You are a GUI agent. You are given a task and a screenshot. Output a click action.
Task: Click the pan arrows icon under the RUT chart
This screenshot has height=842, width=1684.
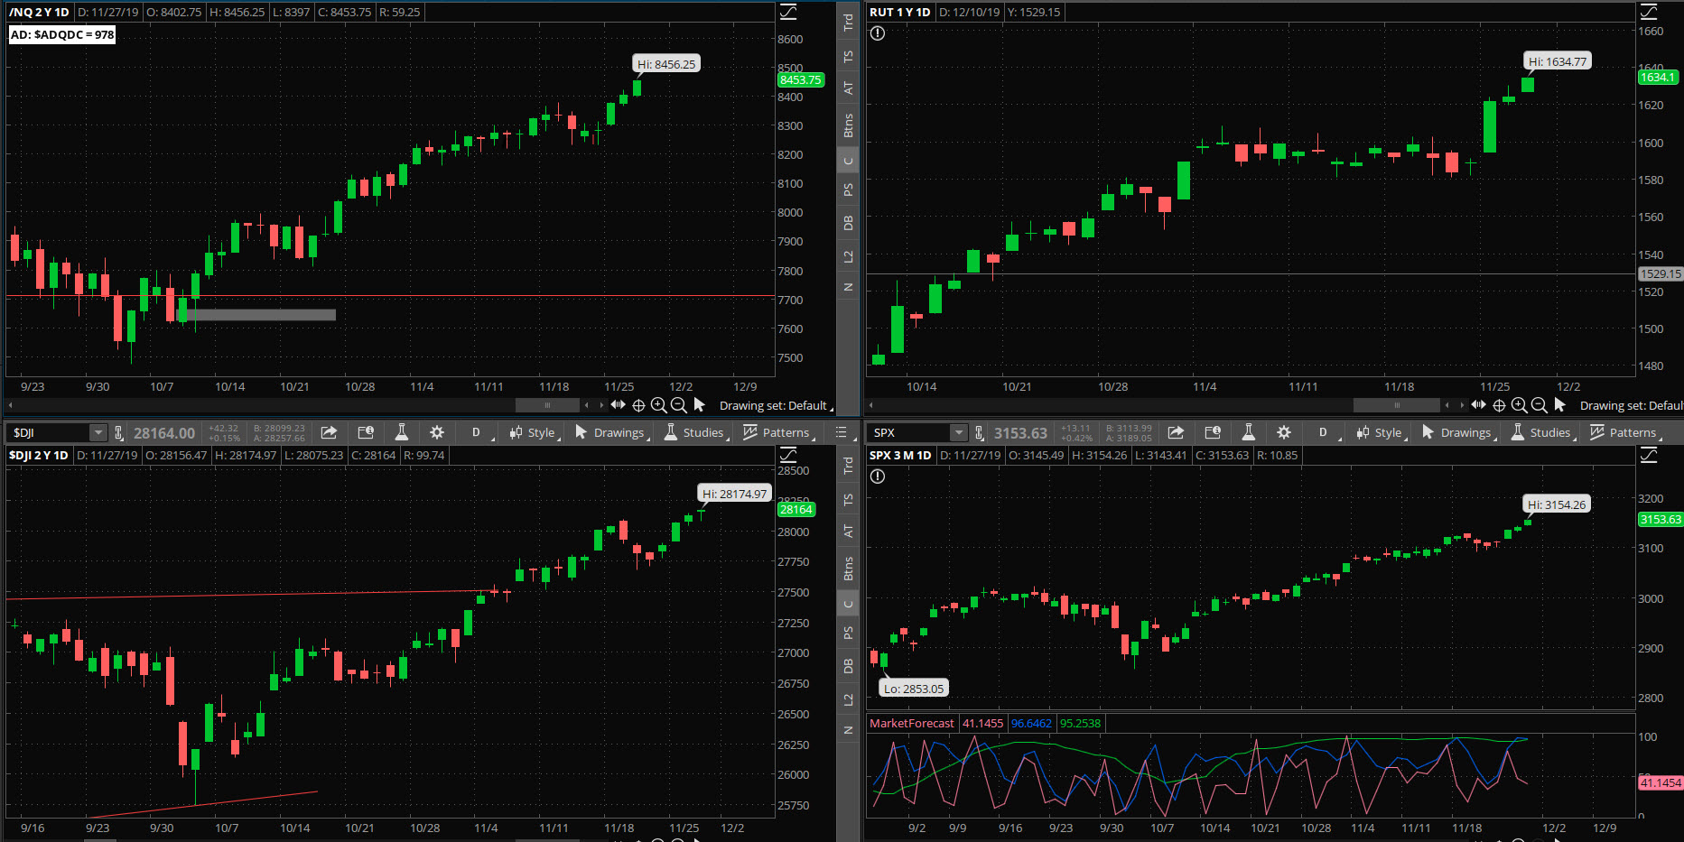click(1478, 405)
